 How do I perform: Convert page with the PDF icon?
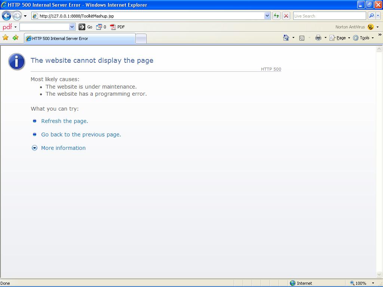[x=113, y=27]
